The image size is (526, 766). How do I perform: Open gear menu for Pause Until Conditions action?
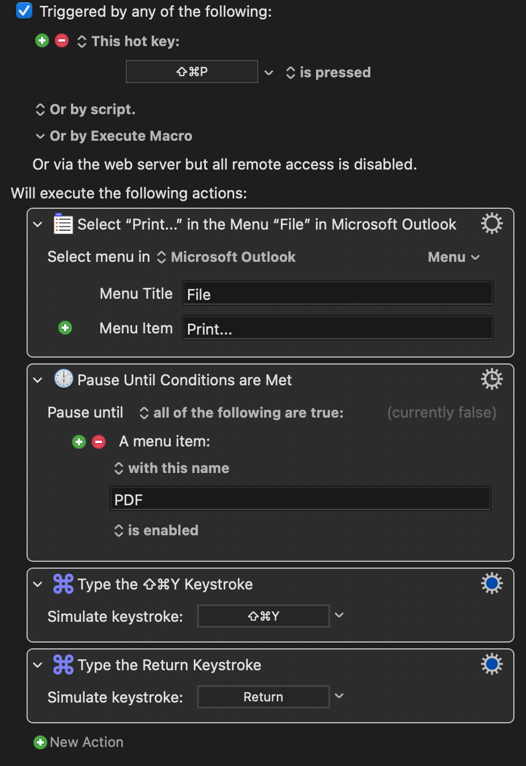[492, 380]
